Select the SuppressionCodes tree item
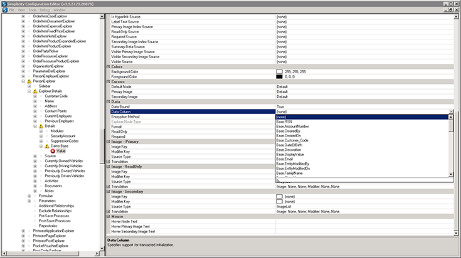Screen dimensions: 461x258 tap(65, 141)
